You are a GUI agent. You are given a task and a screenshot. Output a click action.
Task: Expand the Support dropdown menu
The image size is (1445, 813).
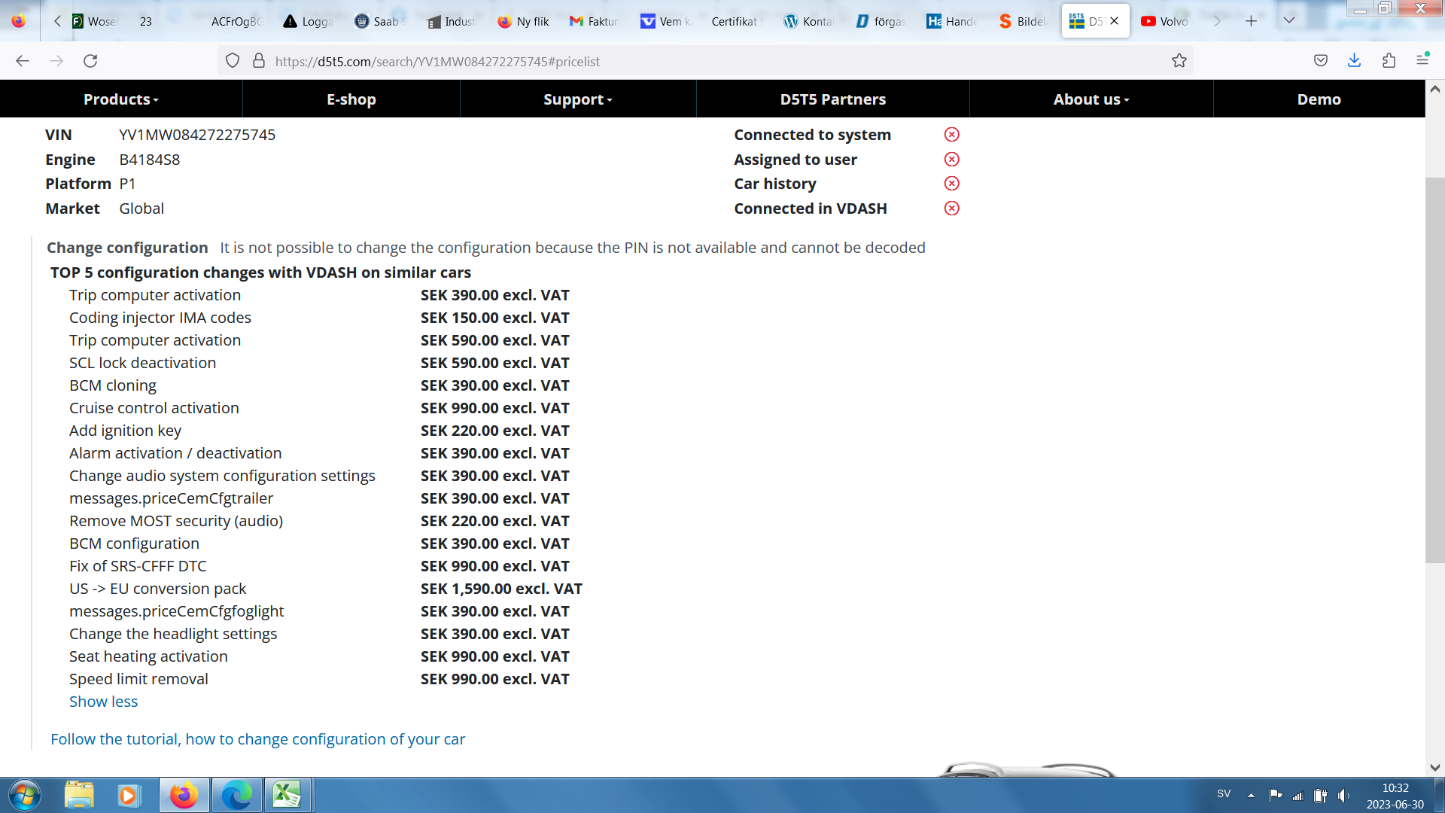(577, 99)
